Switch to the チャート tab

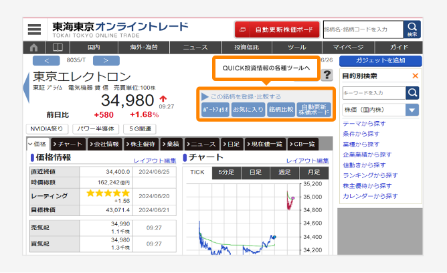pos(68,144)
